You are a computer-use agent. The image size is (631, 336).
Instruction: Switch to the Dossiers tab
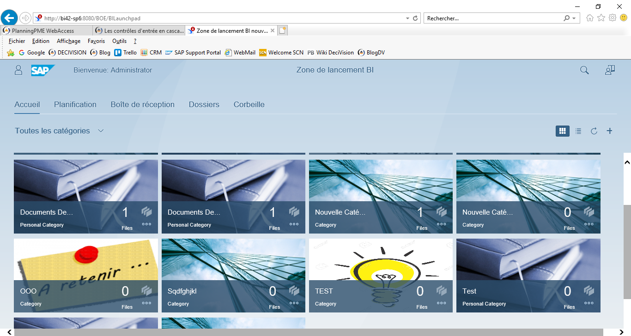coord(204,104)
